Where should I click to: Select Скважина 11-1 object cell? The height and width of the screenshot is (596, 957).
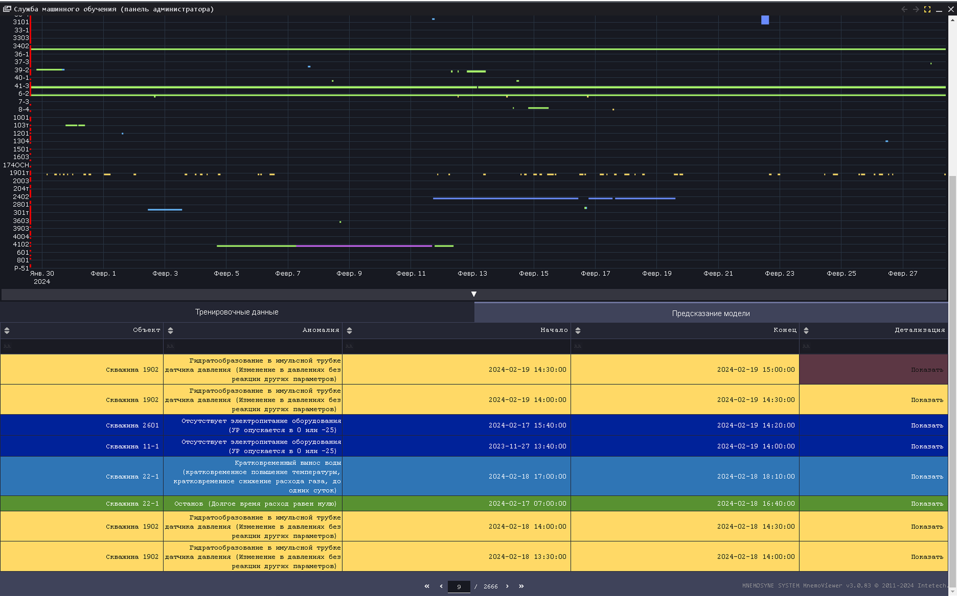click(82, 446)
